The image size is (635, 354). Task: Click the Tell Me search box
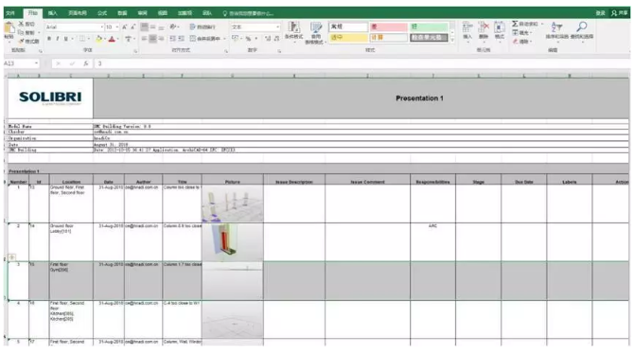[248, 13]
